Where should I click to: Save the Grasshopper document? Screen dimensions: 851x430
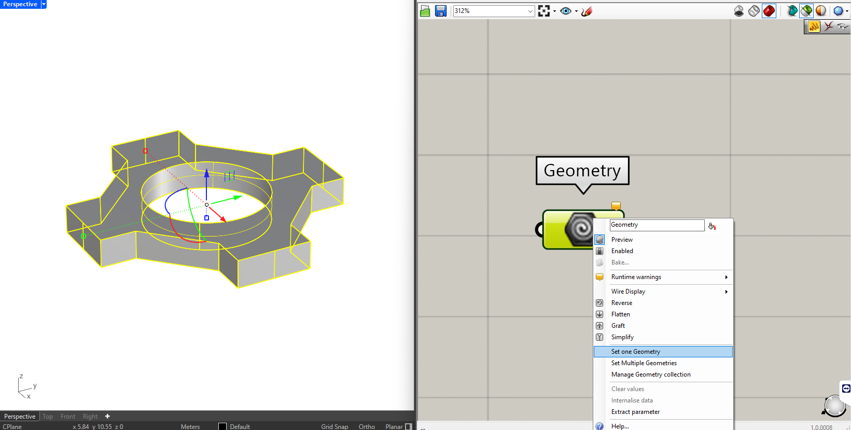tap(441, 11)
